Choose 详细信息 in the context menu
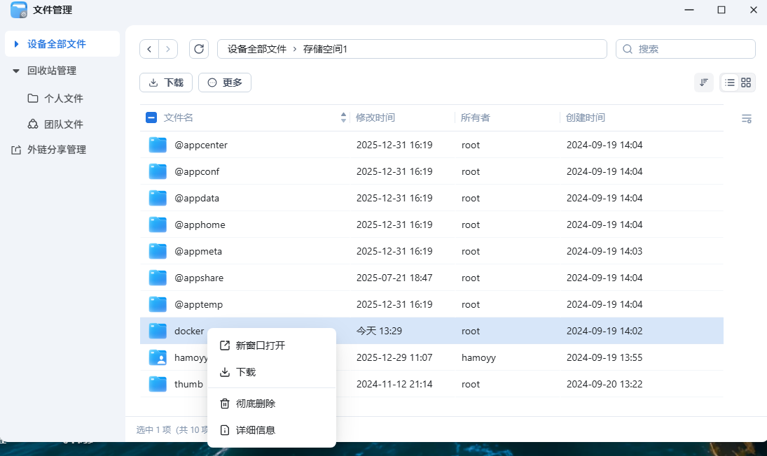 pos(272,430)
